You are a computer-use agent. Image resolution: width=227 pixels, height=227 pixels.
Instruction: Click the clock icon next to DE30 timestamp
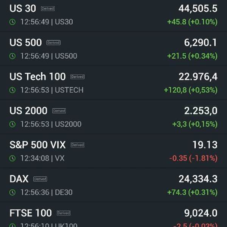[12, 193]
